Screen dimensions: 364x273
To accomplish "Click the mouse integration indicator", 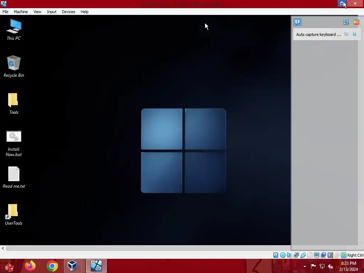I will coord(337,255).
